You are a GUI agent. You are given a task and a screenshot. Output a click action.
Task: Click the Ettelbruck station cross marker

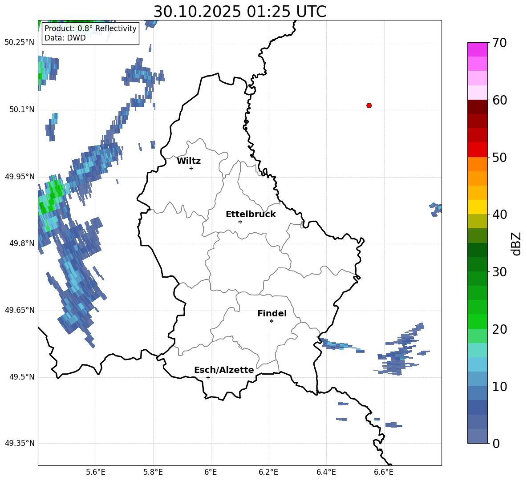(x=240, y=222)
